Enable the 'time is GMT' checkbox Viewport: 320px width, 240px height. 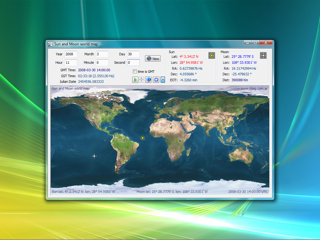[135, 72]
